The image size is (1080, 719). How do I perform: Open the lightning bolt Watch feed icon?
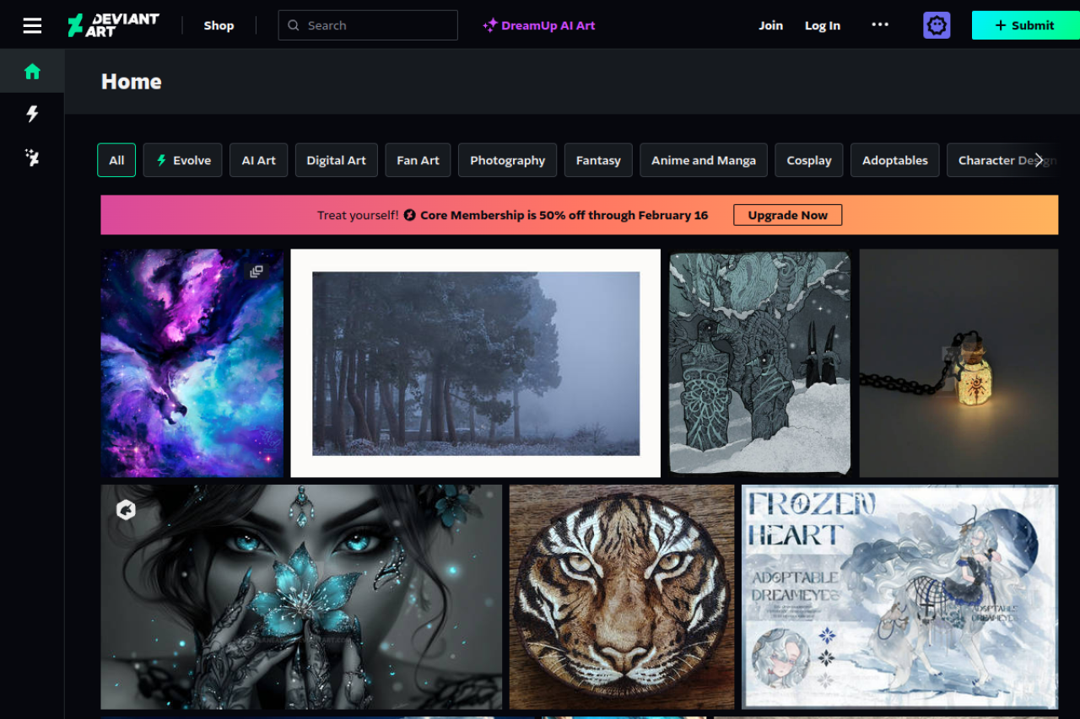point(31,114)
